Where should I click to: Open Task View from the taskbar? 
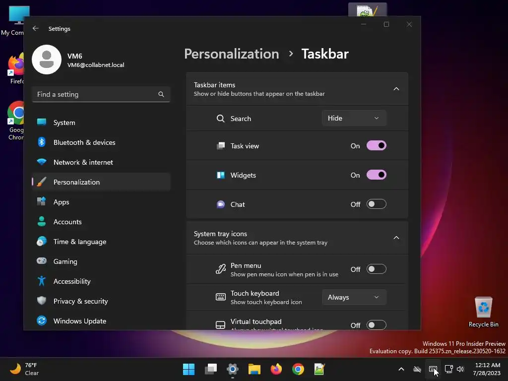210,369
